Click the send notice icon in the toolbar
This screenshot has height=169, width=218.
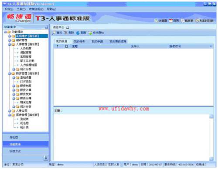[x=90, y=33]
